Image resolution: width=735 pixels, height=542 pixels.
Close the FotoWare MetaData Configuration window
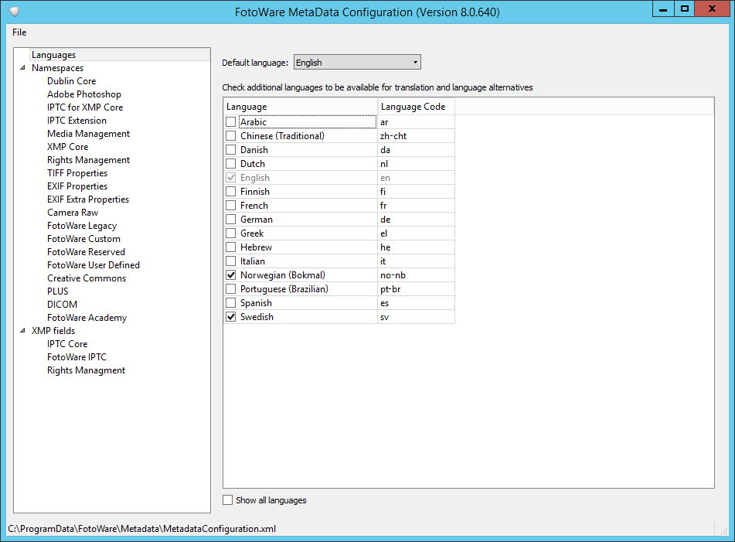click(x=712, y=9)
